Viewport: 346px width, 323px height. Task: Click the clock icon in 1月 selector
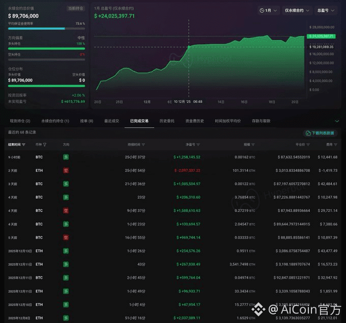[262, 10]
